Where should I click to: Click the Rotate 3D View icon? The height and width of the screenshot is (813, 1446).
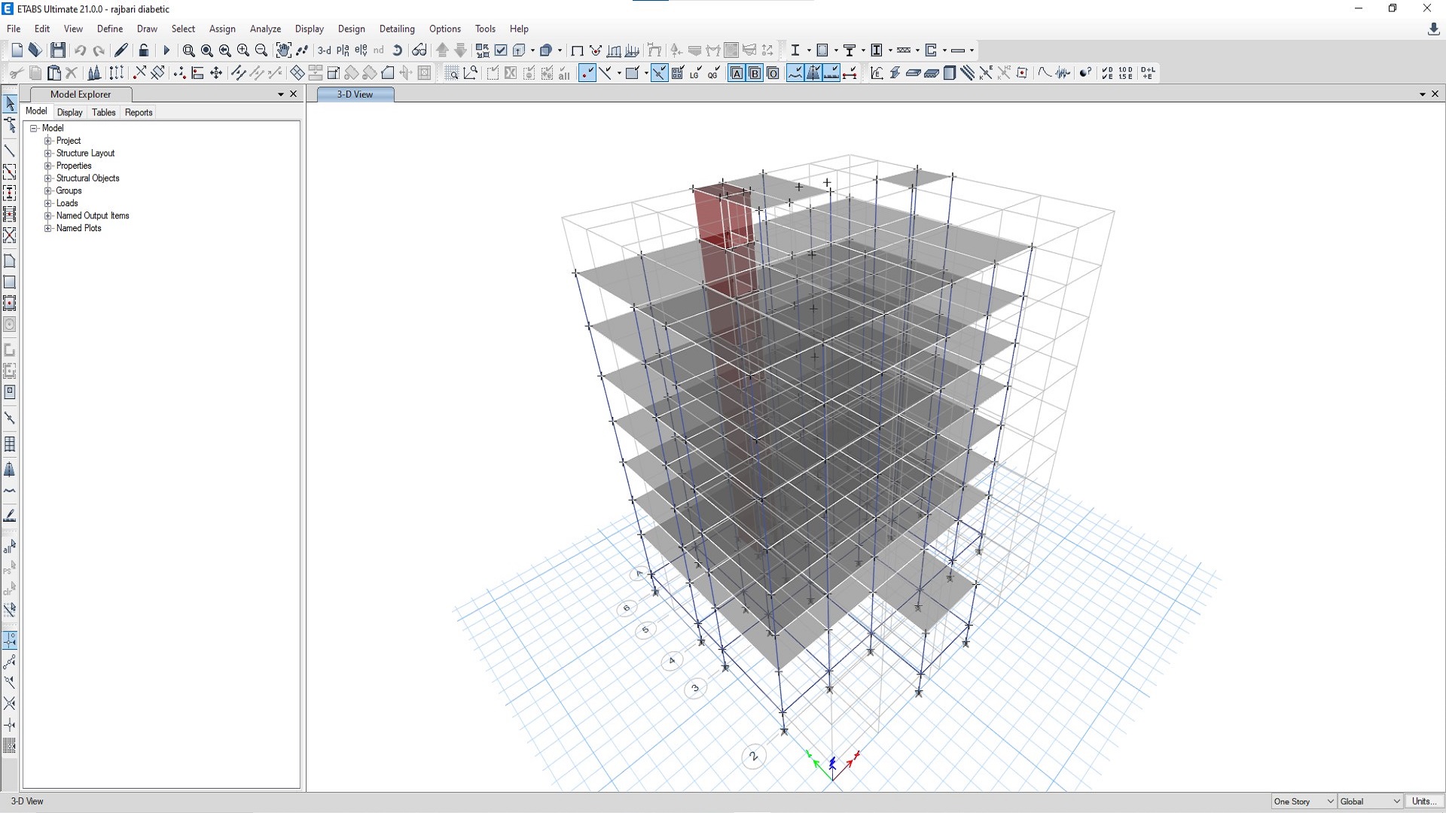(x=398, y=50)
